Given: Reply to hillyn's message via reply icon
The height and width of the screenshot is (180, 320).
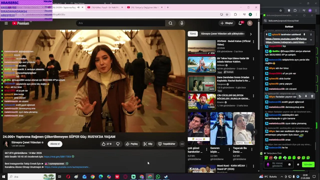Looking at the screenshot, I should point(300,96).
